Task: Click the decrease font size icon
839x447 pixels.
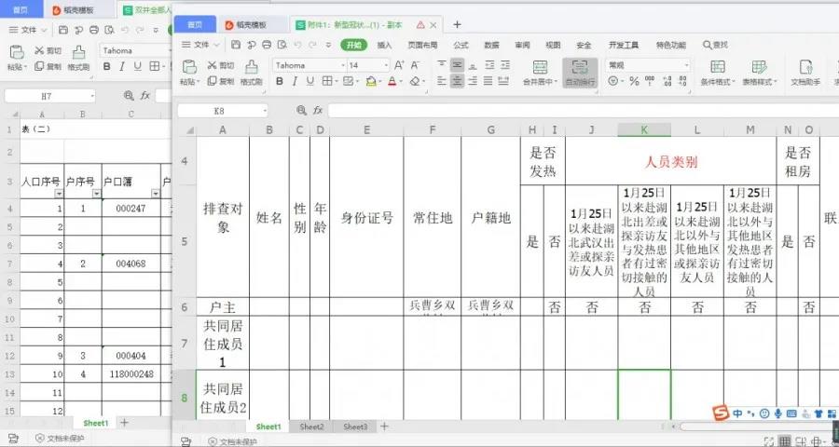Action: pyautogui.click(x=417, y=65)
